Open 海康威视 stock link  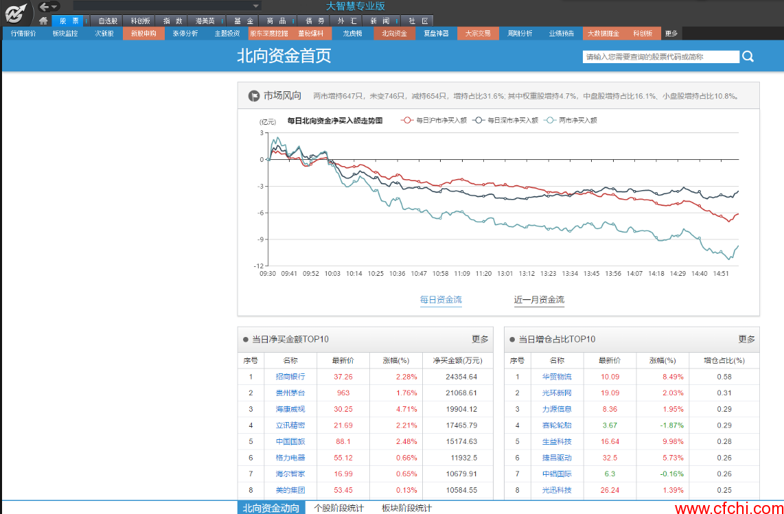(x=290, y=409)
